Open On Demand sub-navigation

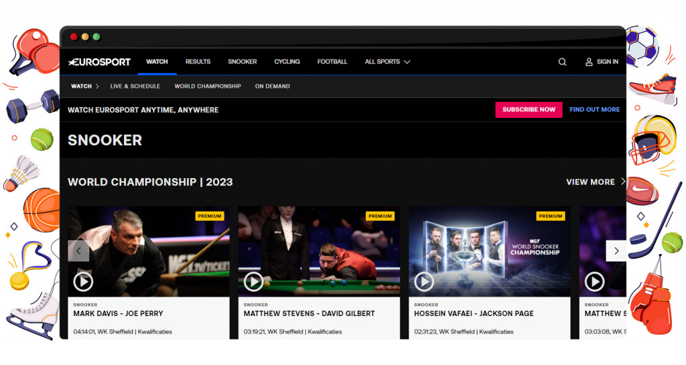pos(273,86)
